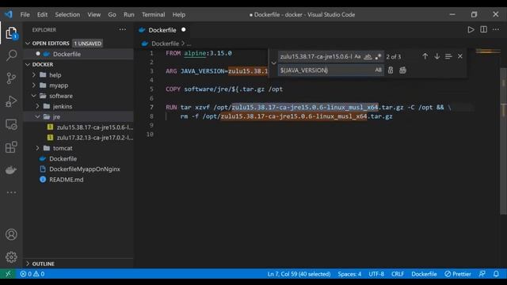Screen dimensions: 507x285
Task: Toggle Preserve Case in replace box
Action: pyautogui.click(x=378, y=70)
